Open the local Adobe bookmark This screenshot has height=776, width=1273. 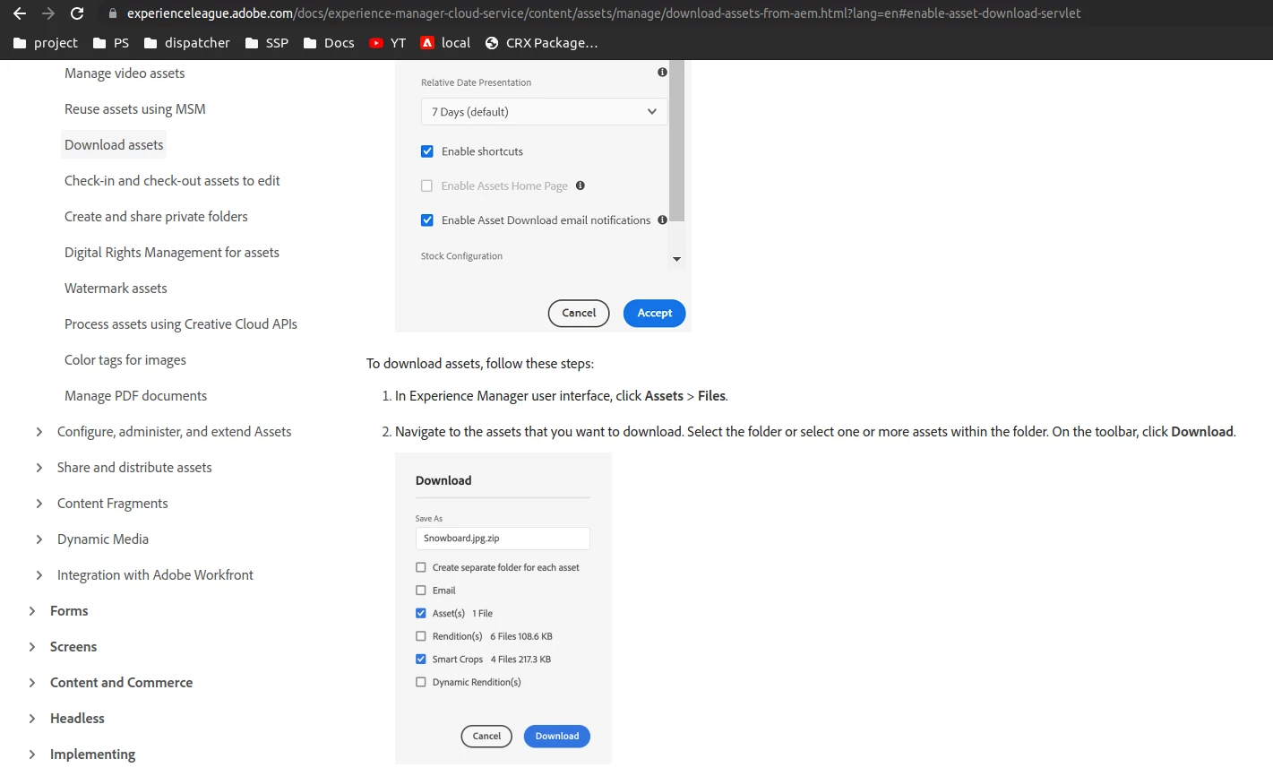pos(445,43)
